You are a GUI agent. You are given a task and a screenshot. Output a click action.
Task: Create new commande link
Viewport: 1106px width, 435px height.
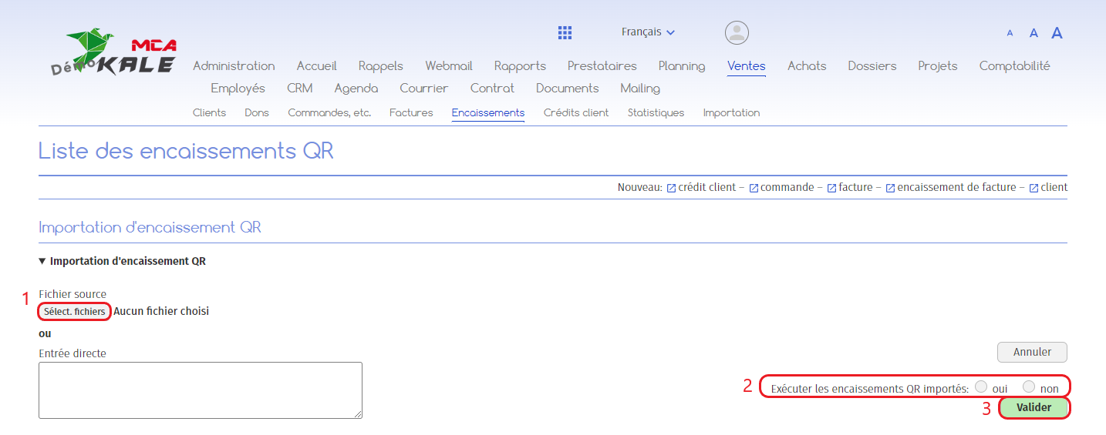(x=787, y=187)
